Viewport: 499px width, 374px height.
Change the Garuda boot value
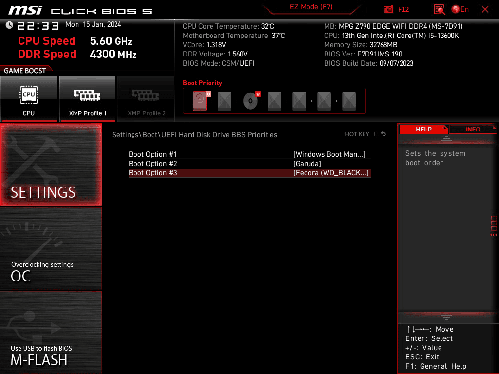(307, 164)
